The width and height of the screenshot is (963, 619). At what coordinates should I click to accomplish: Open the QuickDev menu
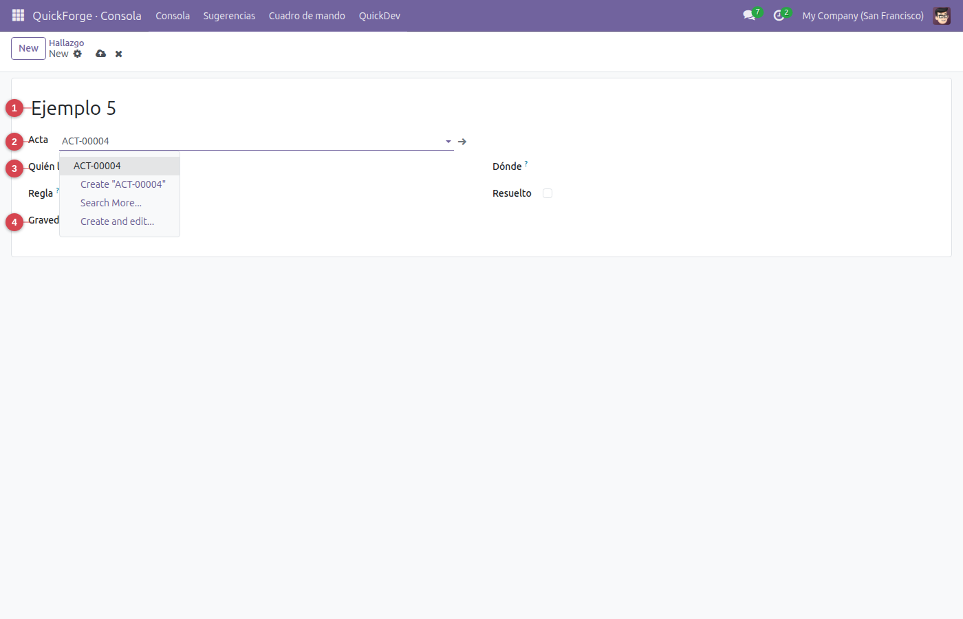click(380, 15)
